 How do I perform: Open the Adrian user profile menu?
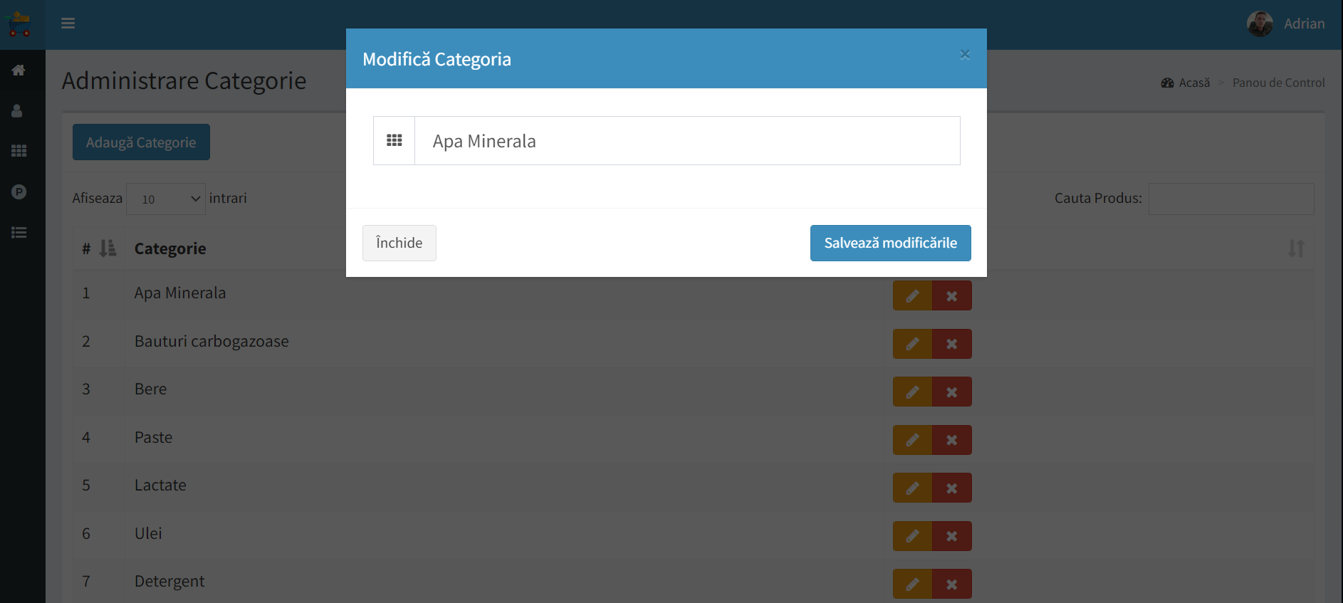[1286, 23]
